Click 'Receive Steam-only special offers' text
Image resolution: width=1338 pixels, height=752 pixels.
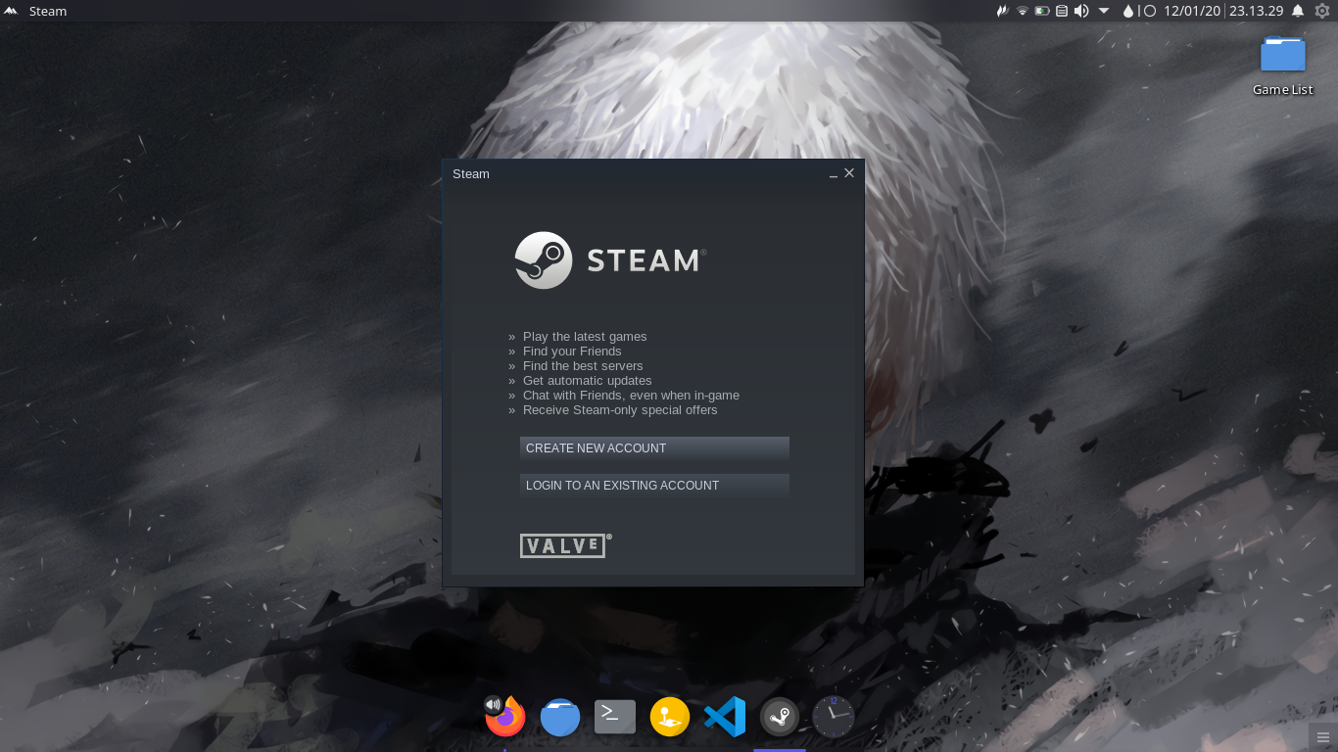click(620, 410)
